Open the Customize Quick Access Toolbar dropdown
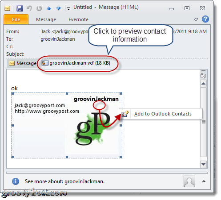 pos(68,9)
